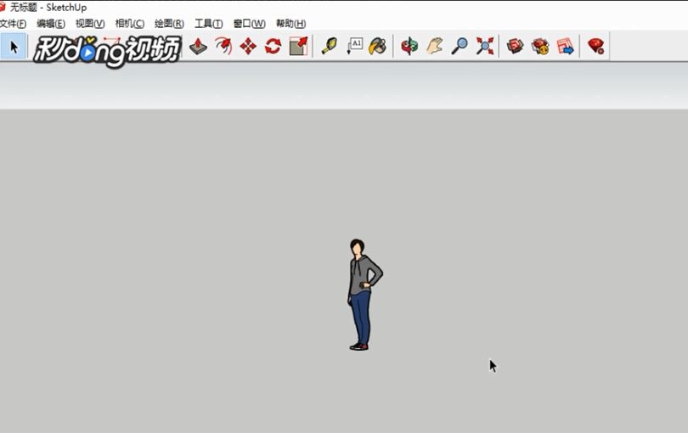Open the 3D Warehouse
Image resolution: width=688 pixels, height=433 pixels.
click(515, 46)
